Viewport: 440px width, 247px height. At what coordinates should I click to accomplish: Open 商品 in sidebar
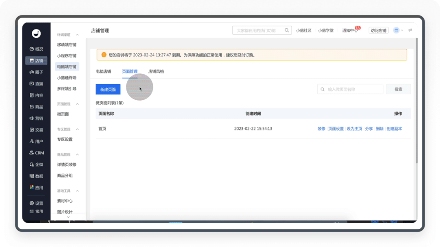click(36, 107)
